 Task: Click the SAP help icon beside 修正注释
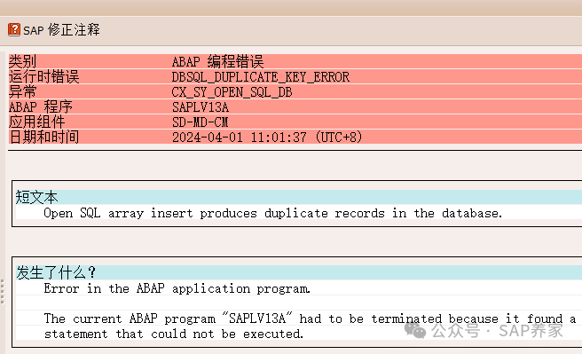point(14,29)
